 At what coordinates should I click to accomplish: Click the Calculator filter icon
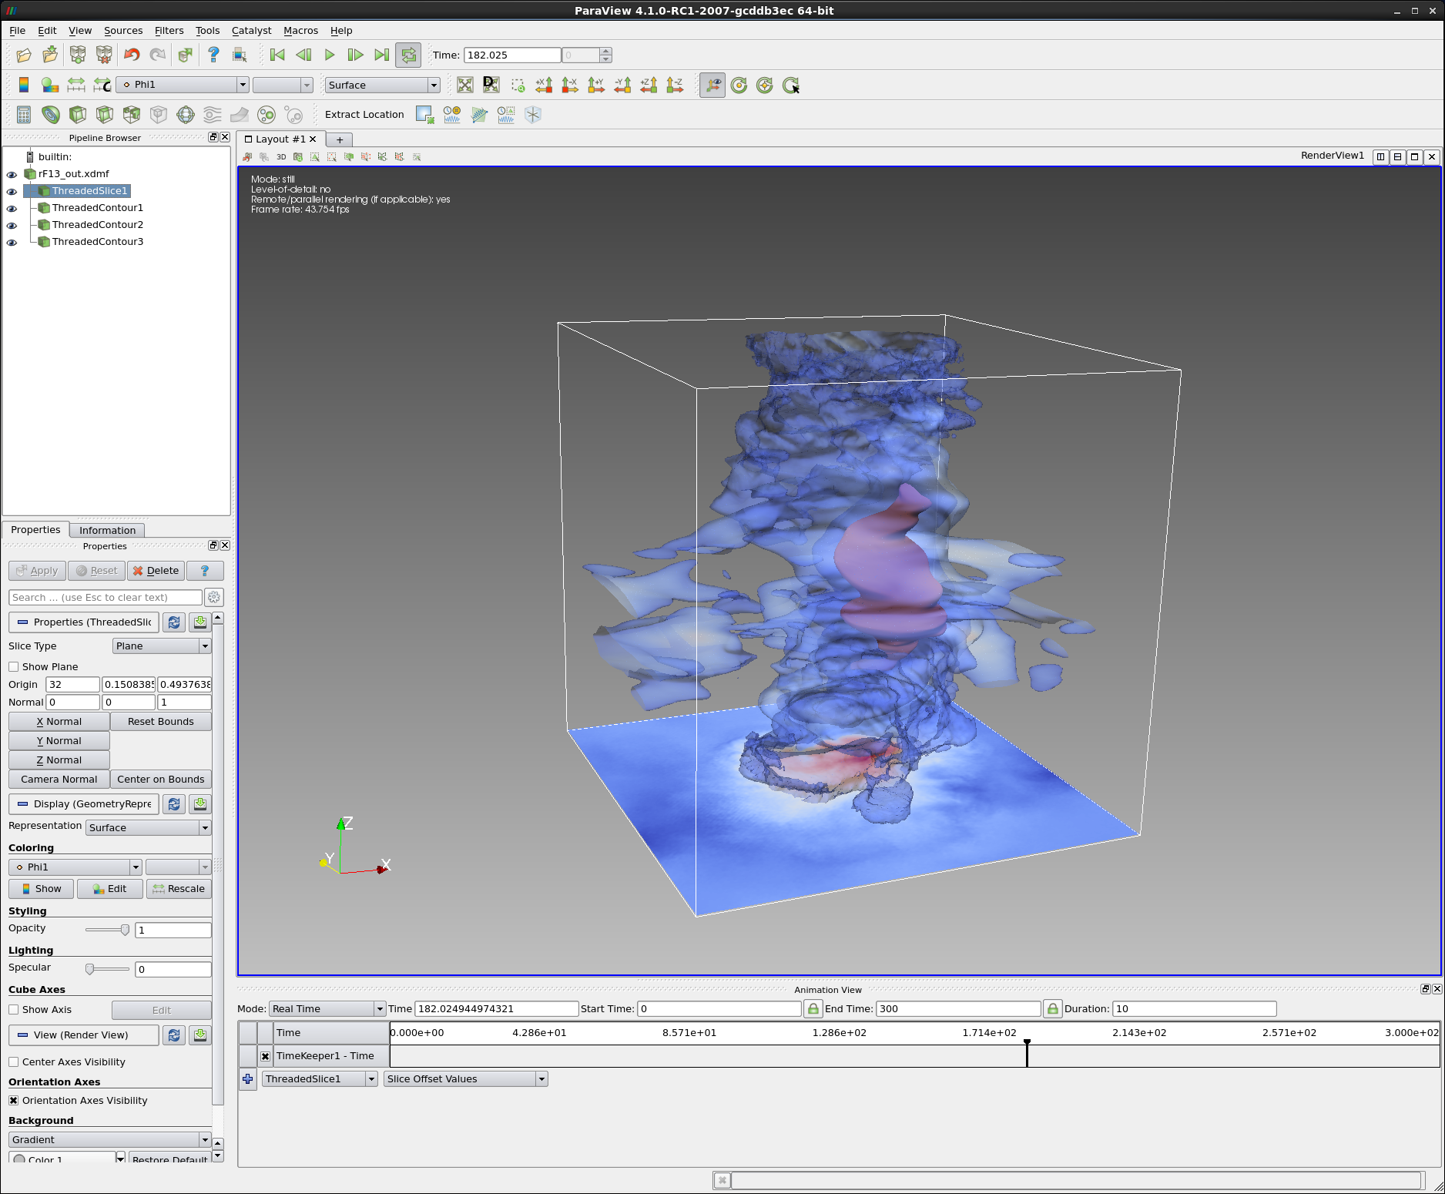[24, 115]
